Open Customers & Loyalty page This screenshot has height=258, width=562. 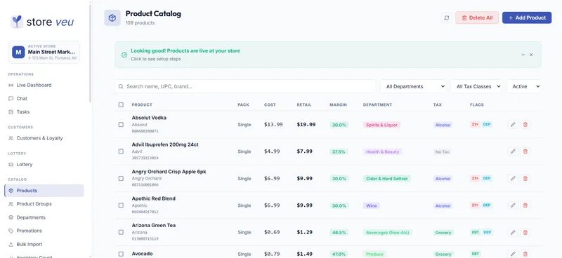(39, 138)
